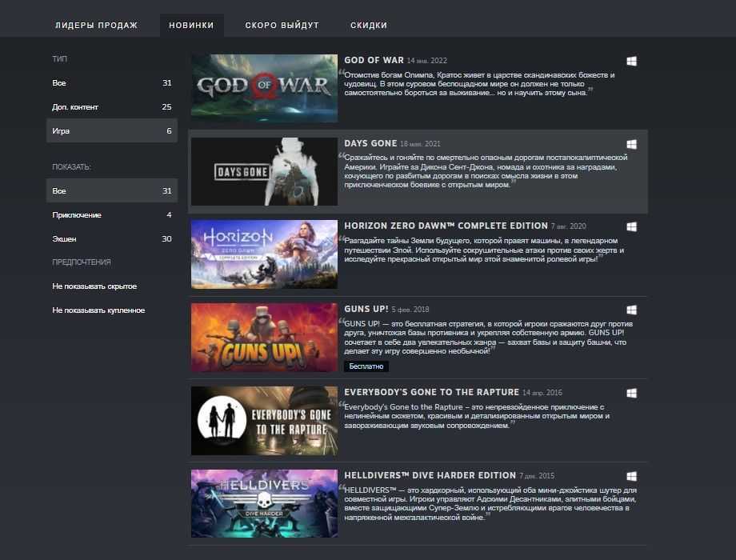
Task: Click Horizon Zero Dawn release date 2020
Action: (569, 226)
